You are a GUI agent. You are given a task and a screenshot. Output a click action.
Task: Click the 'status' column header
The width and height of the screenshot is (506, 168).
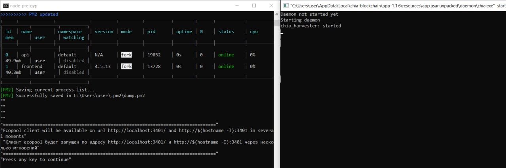click(x=226, y=32)
